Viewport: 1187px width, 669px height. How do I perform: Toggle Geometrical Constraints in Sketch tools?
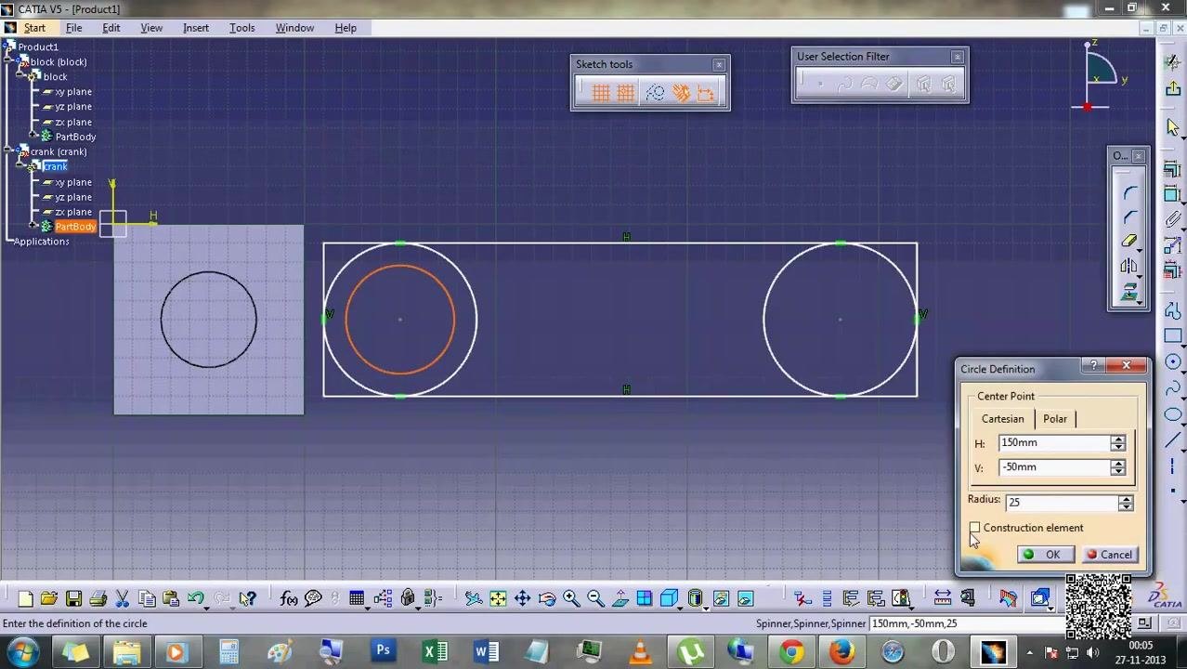click(681, 93)
